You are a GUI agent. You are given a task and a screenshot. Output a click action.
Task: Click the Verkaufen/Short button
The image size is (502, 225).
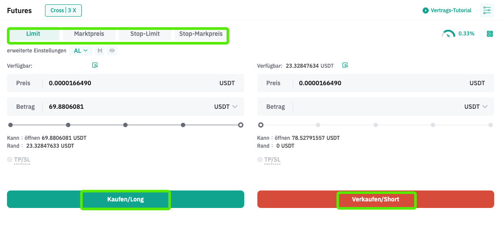coord(376,199)
